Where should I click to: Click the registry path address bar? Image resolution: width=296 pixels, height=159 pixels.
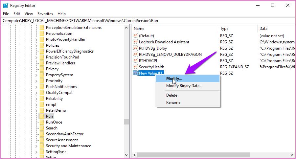tap(148, 20)
